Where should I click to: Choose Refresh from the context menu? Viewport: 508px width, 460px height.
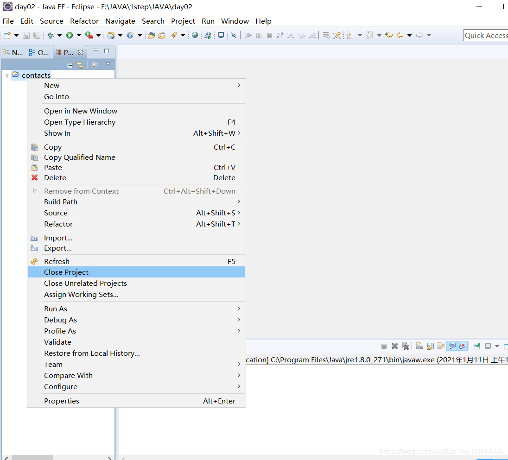click(136, 262)
